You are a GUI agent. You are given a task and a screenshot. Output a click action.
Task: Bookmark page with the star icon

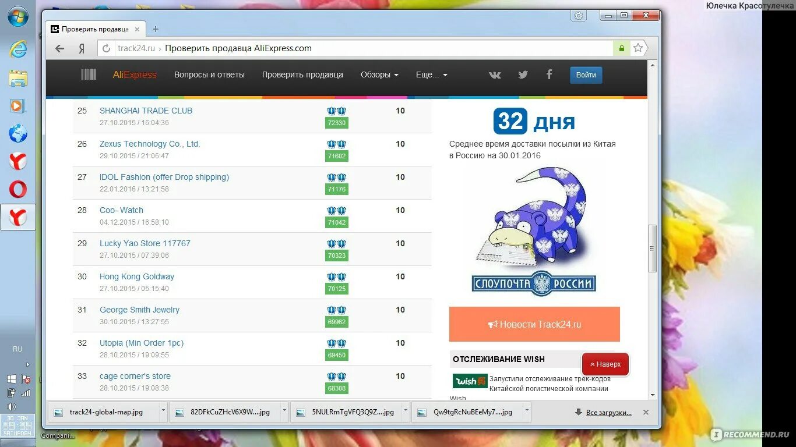tap(638, 48)
